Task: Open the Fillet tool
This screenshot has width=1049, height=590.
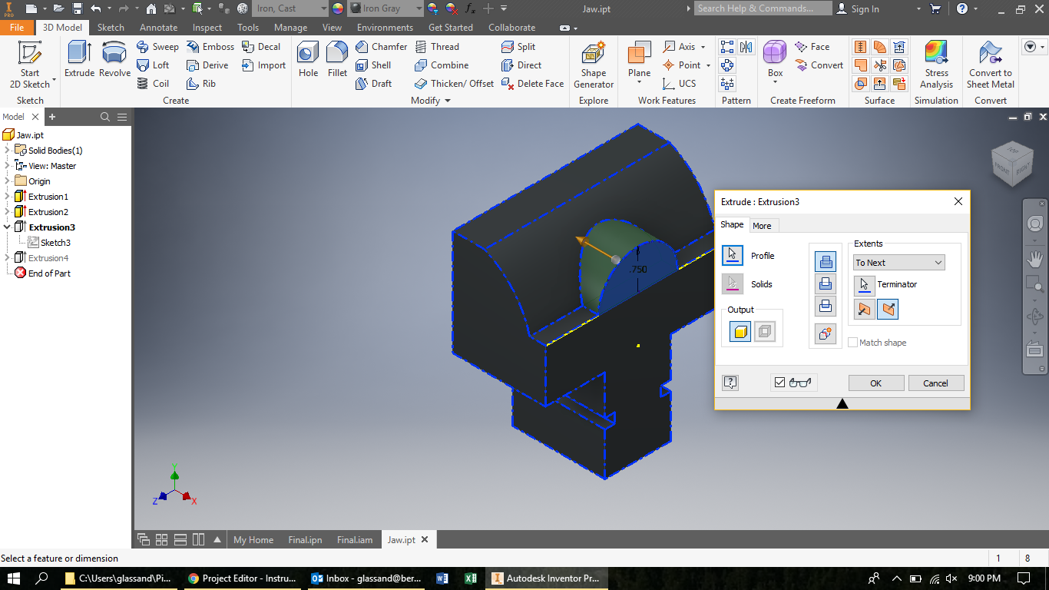Action: coord(337,60)
